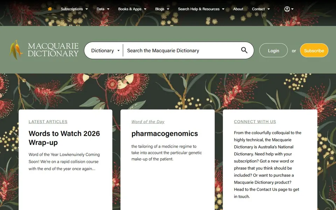Click the Login button
This screenshot has height=210, width=336.
point(273,50)
